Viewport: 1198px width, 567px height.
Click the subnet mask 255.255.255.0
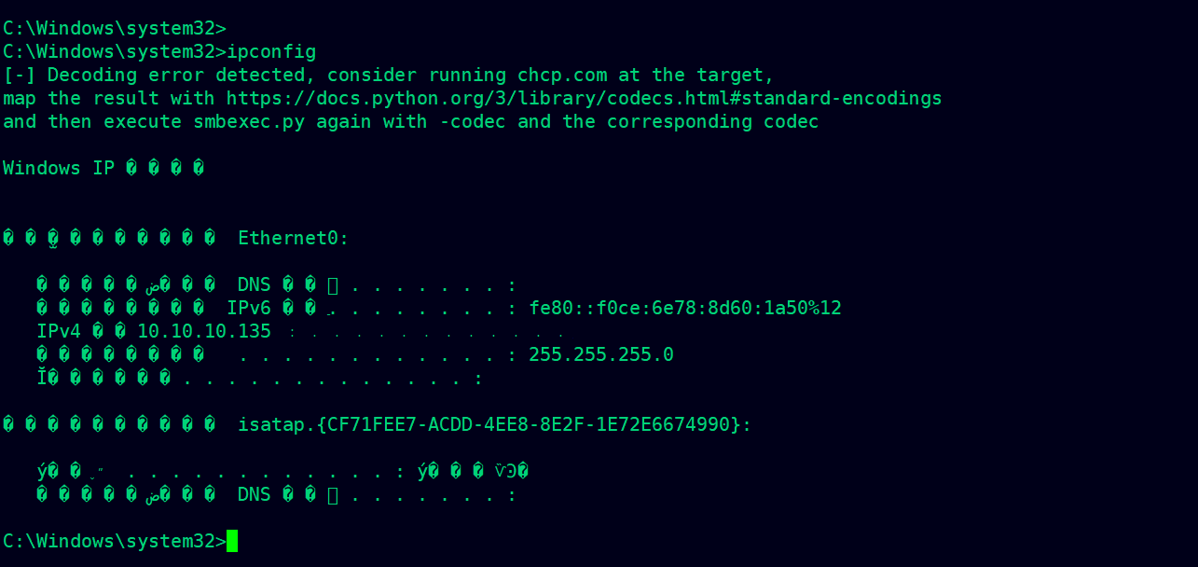[601, 354]
